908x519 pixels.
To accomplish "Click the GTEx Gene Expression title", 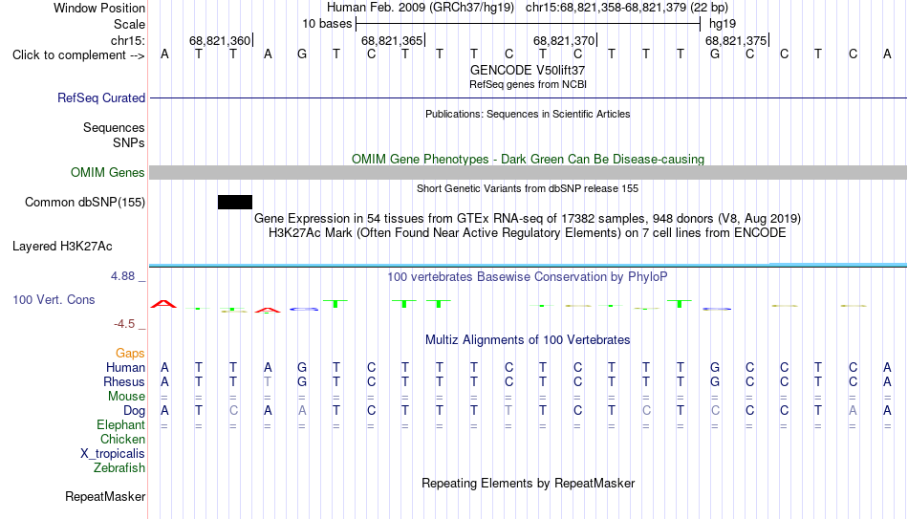I will click(528, 218).
